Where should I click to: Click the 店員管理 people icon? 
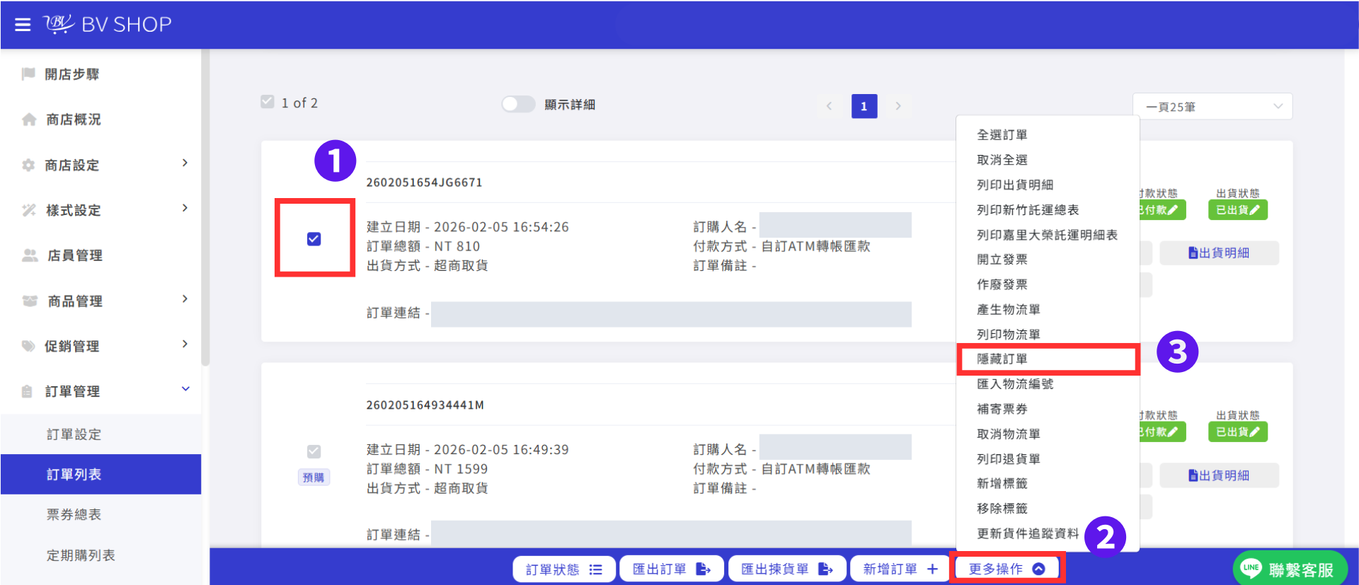pyautogui.click(x=30, y=255)
